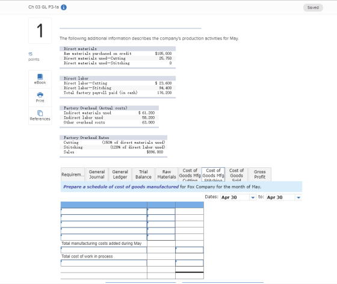Screen dimensions: 337x284
Task: Open the Cost of Goods Mfg Cutting tab
Action: pyautogui.click(x=190, y=174)
